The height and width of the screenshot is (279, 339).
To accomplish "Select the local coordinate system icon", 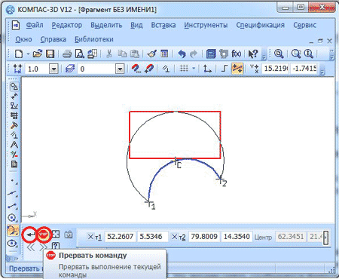I will (x=207, y=69).
